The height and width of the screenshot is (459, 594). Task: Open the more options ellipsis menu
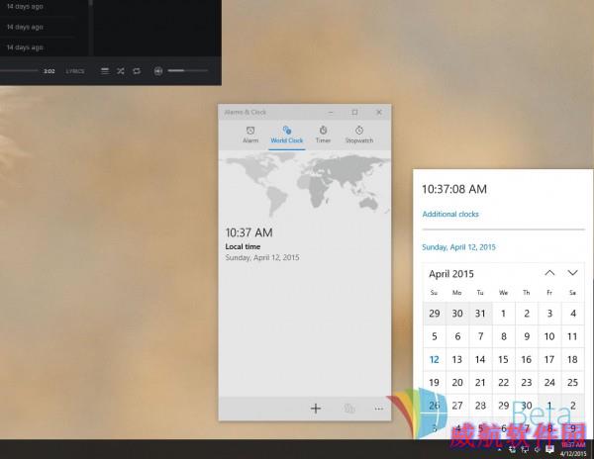point(378,409)
